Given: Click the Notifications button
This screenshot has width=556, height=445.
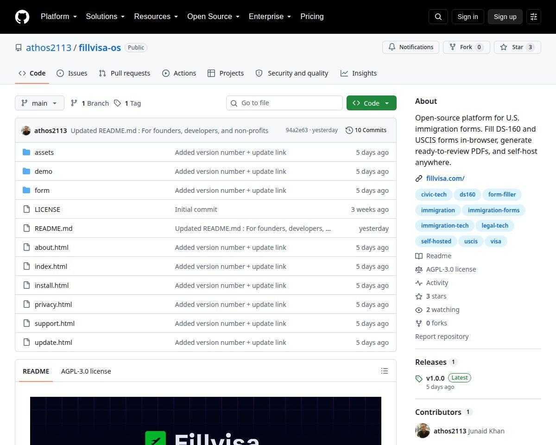Looking at the screenshot, I should (411, 47).
